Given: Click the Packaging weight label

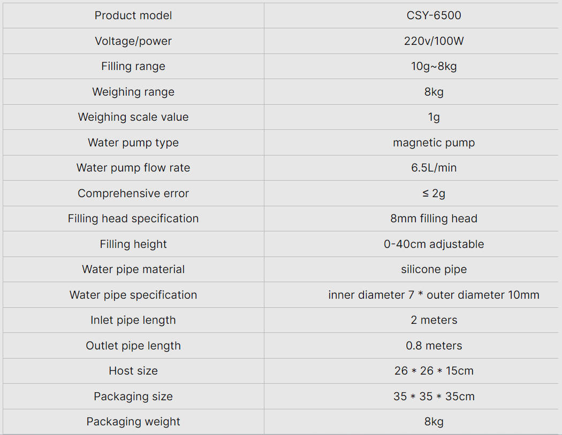Looking at the screenshot, I should pos(133,422).
